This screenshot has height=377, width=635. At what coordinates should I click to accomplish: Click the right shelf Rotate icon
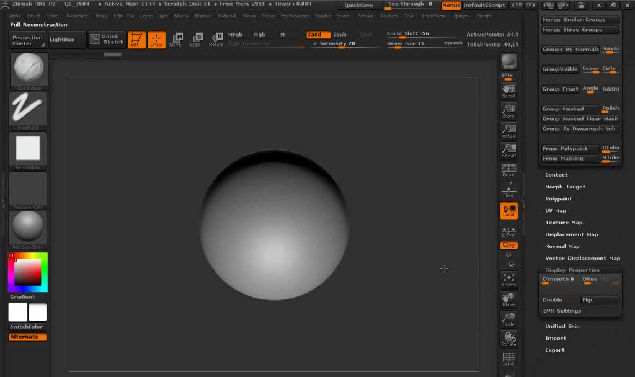tap(508, 339)
